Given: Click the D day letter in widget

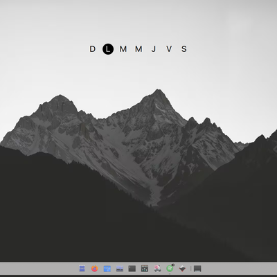Looking at the screenshot, I should 92,49.
